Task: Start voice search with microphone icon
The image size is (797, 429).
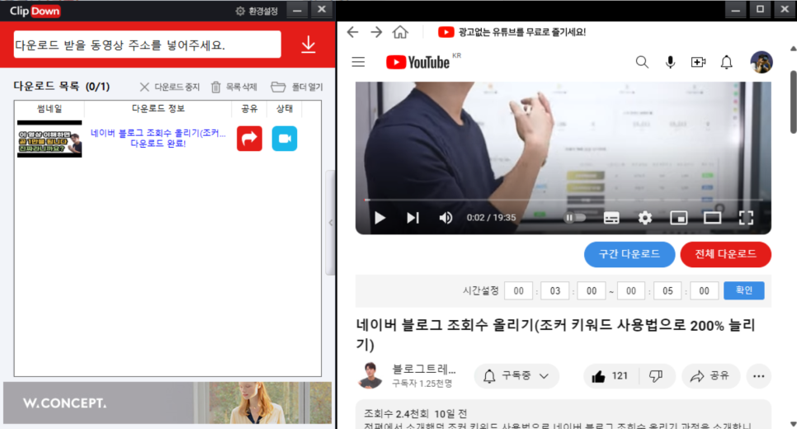Action: [671, 62]
